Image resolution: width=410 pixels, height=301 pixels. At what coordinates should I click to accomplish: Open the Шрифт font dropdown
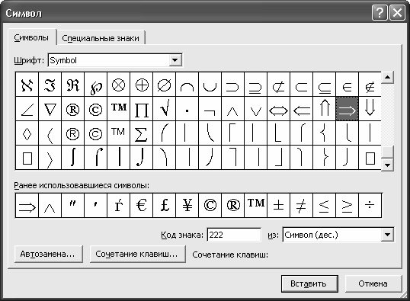pyautogui.click(x=175, y=60)
